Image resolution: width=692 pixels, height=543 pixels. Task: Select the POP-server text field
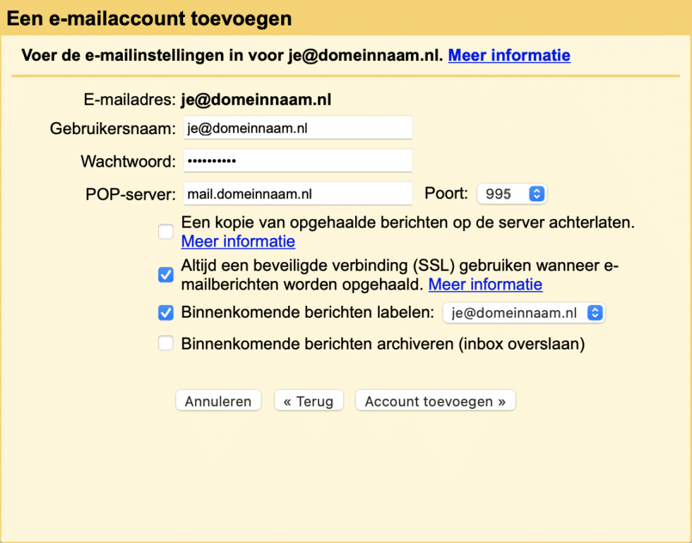coord(297,193)
